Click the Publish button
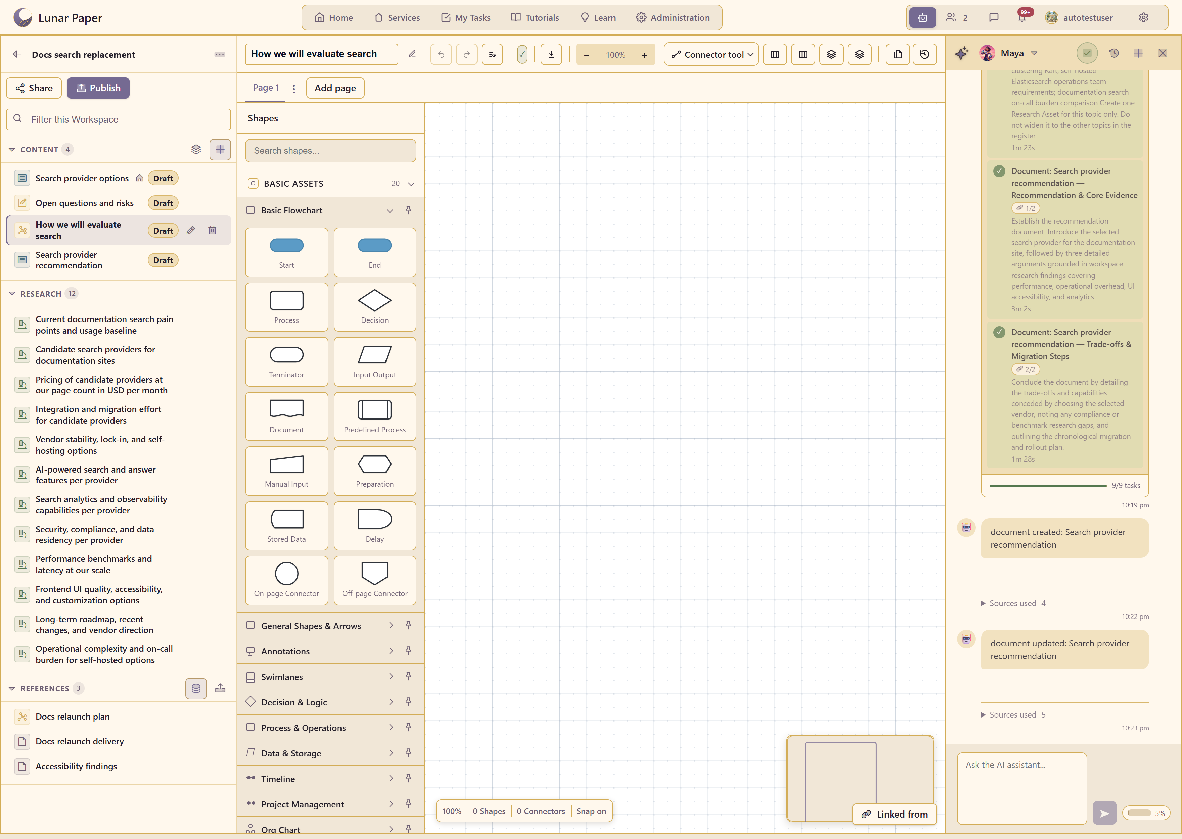This screenshot has width=1182, height=839. point(98,88)
